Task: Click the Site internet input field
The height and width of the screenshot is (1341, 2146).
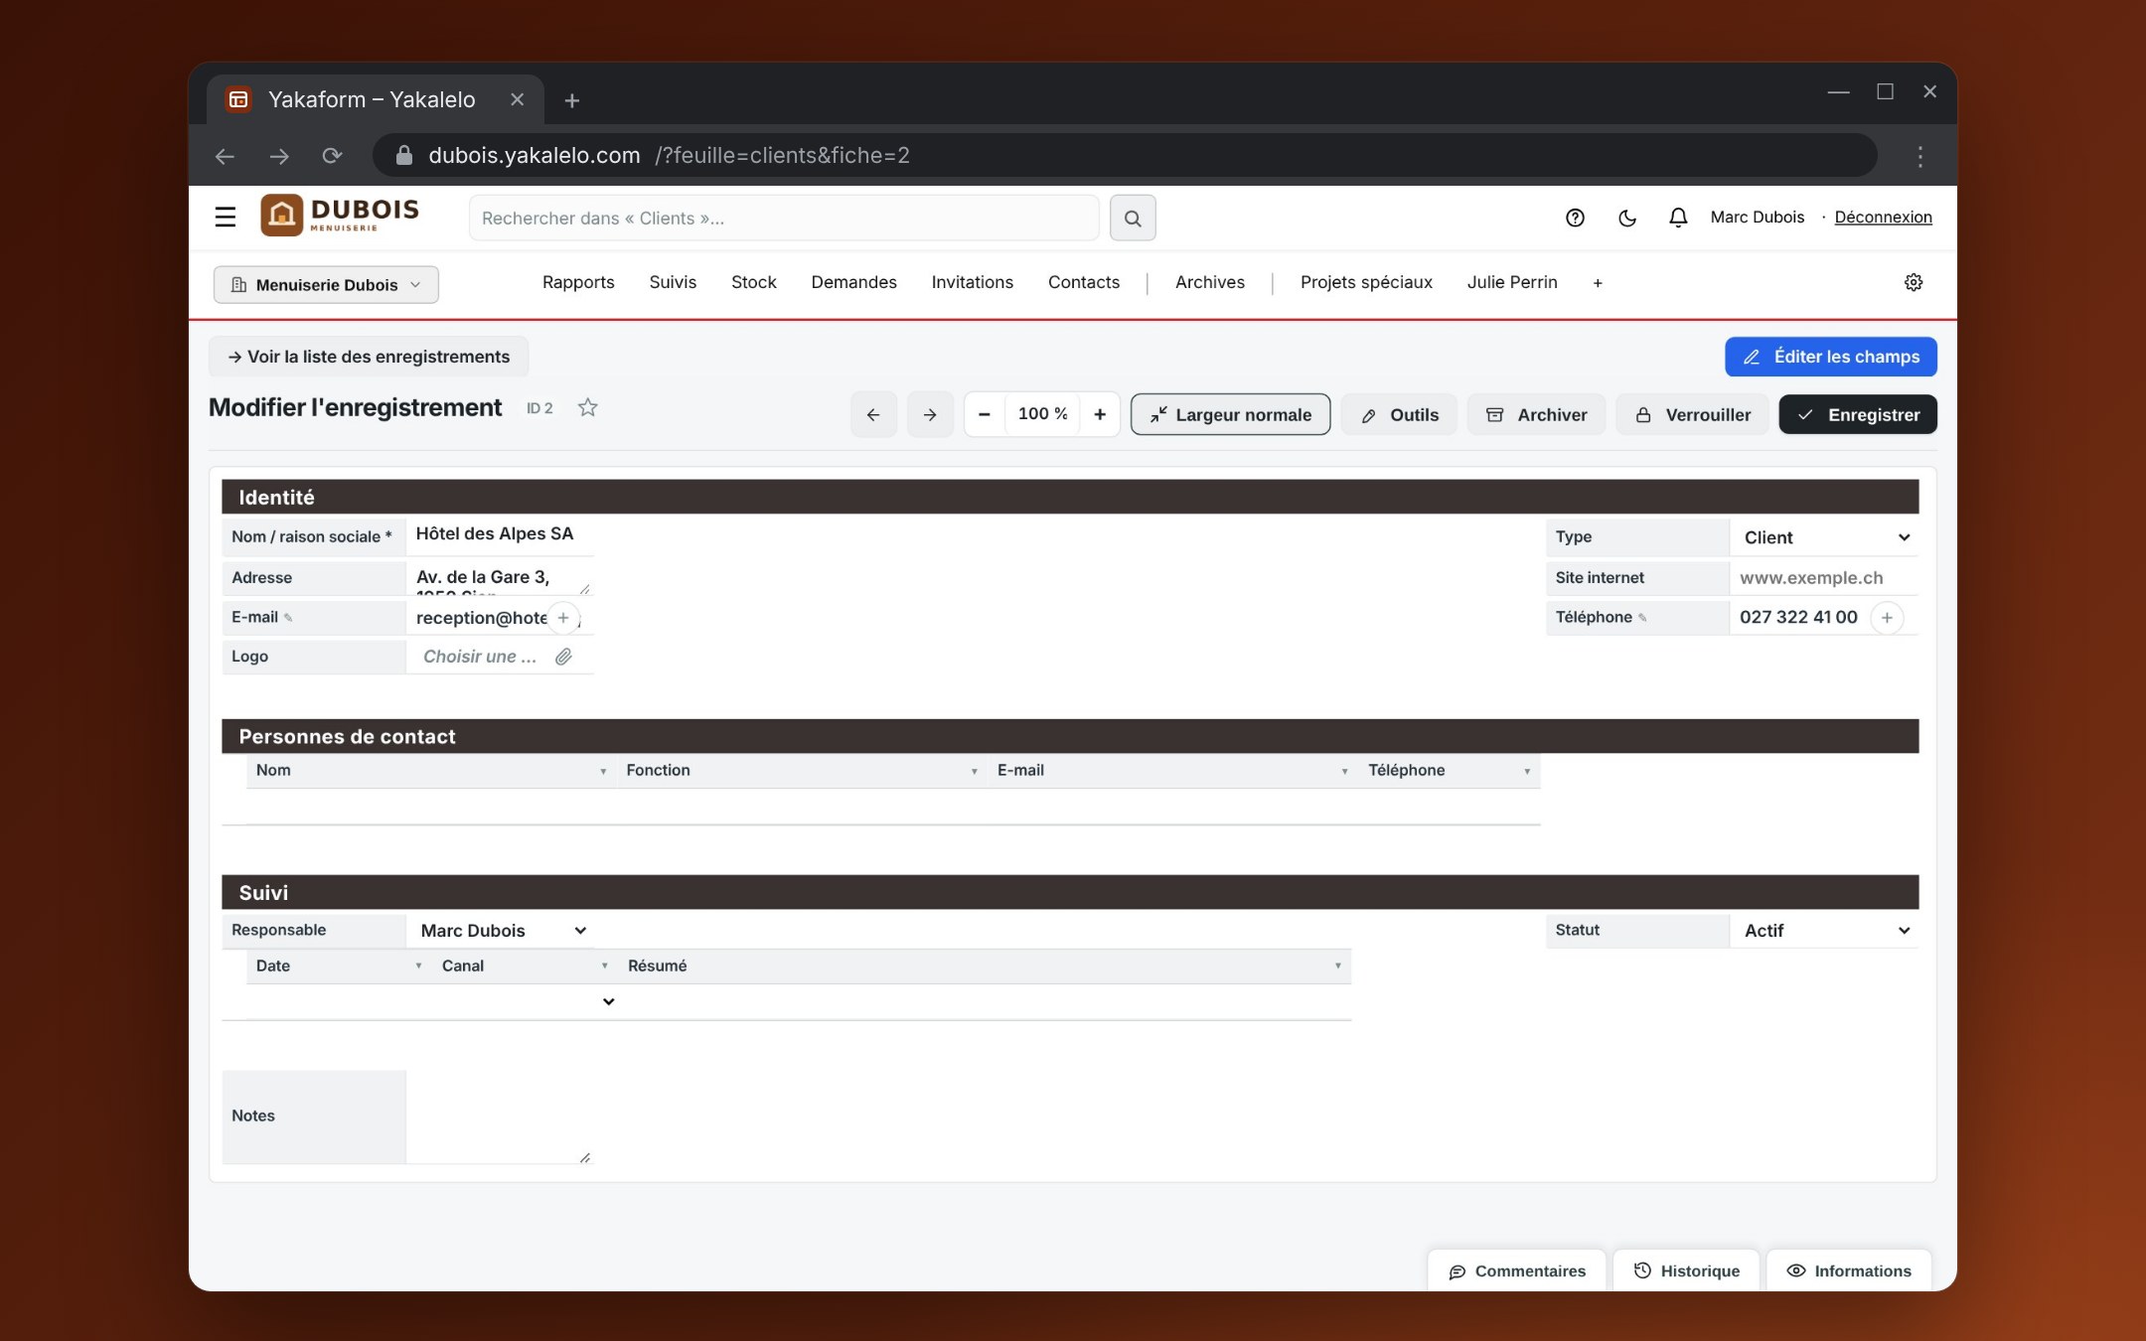Action: tap(1824, 578)
